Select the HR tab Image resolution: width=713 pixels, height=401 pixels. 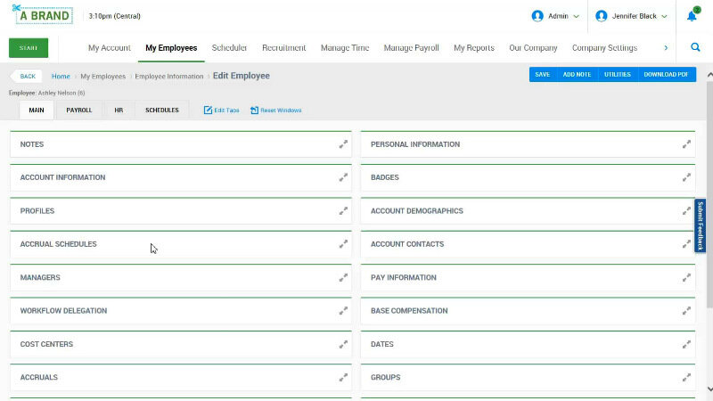pyautogui.click(x=119, y=110)
